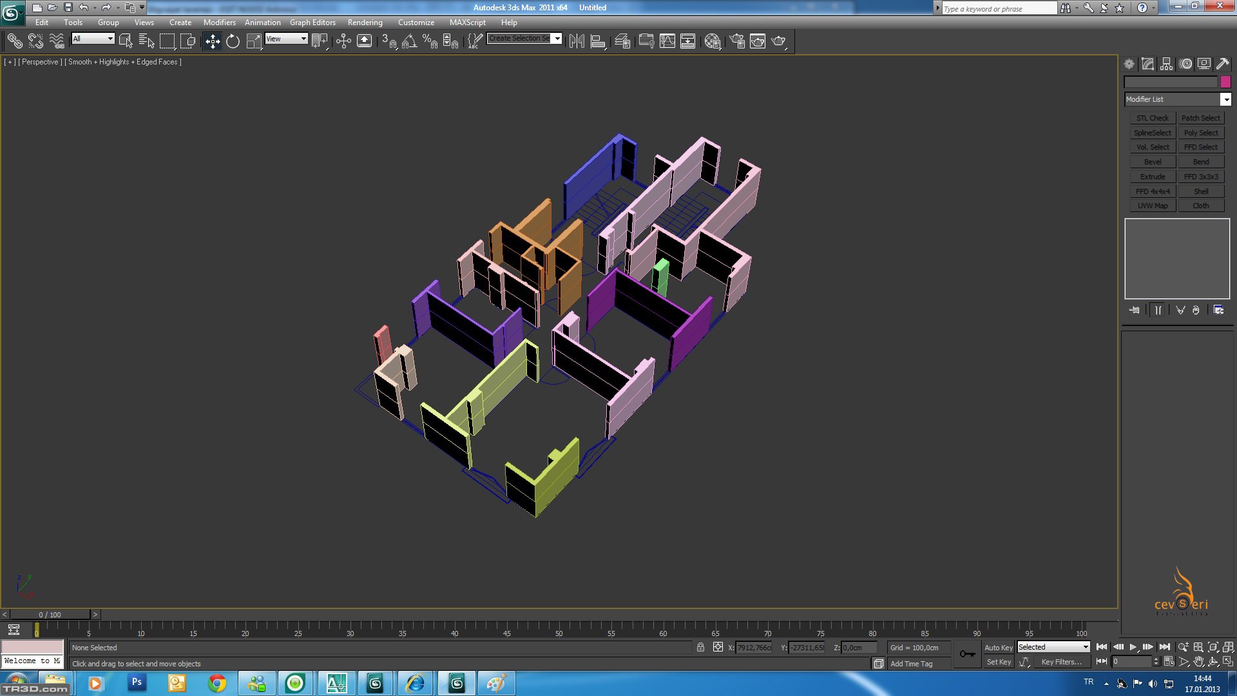Toggle the 3D Snaps button
1237x696 pixels.
tap(388, 41)
